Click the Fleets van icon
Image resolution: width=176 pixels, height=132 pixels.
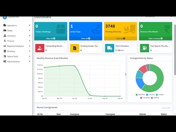coord(5,31)
